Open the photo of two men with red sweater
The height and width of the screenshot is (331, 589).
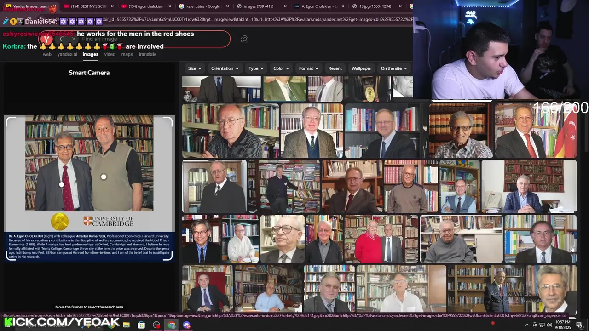tap(381, 239)
